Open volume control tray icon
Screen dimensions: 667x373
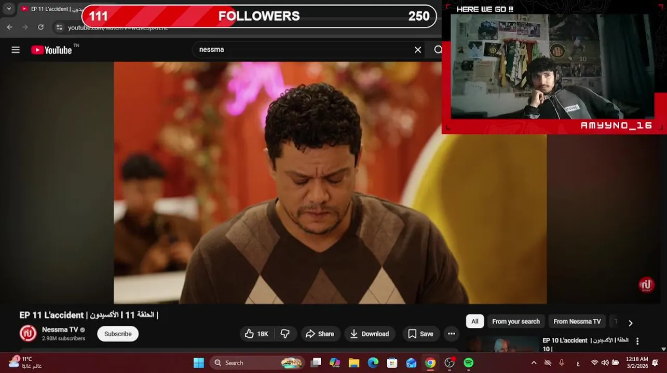(605, 363)
